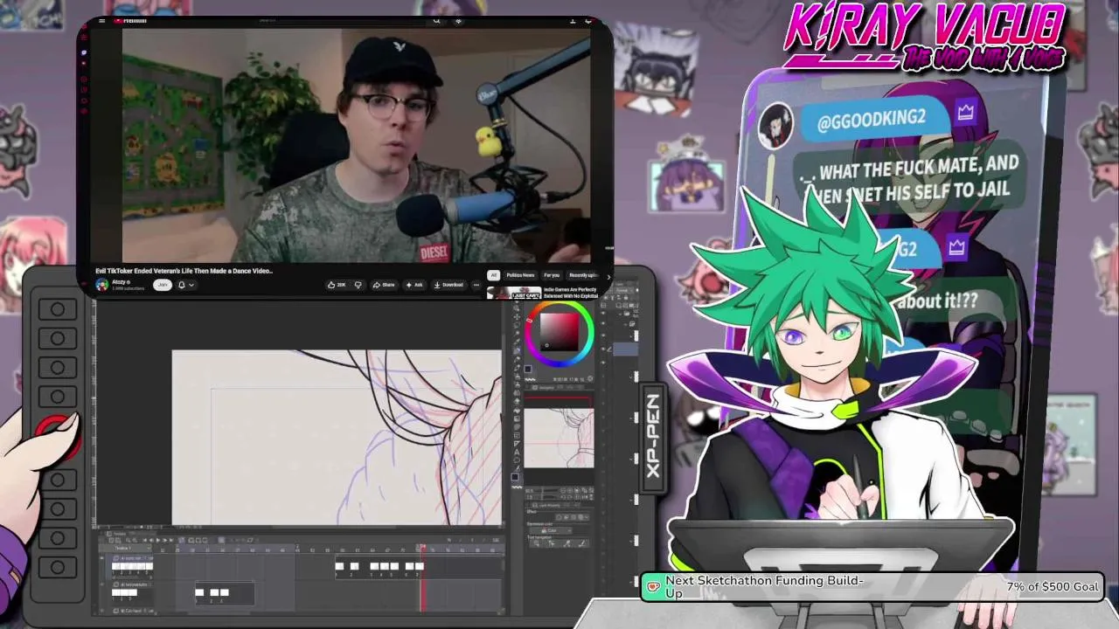Dislike the YouTube video
1119x629 pixels.
pyautogui.click(x=358, y=285)
